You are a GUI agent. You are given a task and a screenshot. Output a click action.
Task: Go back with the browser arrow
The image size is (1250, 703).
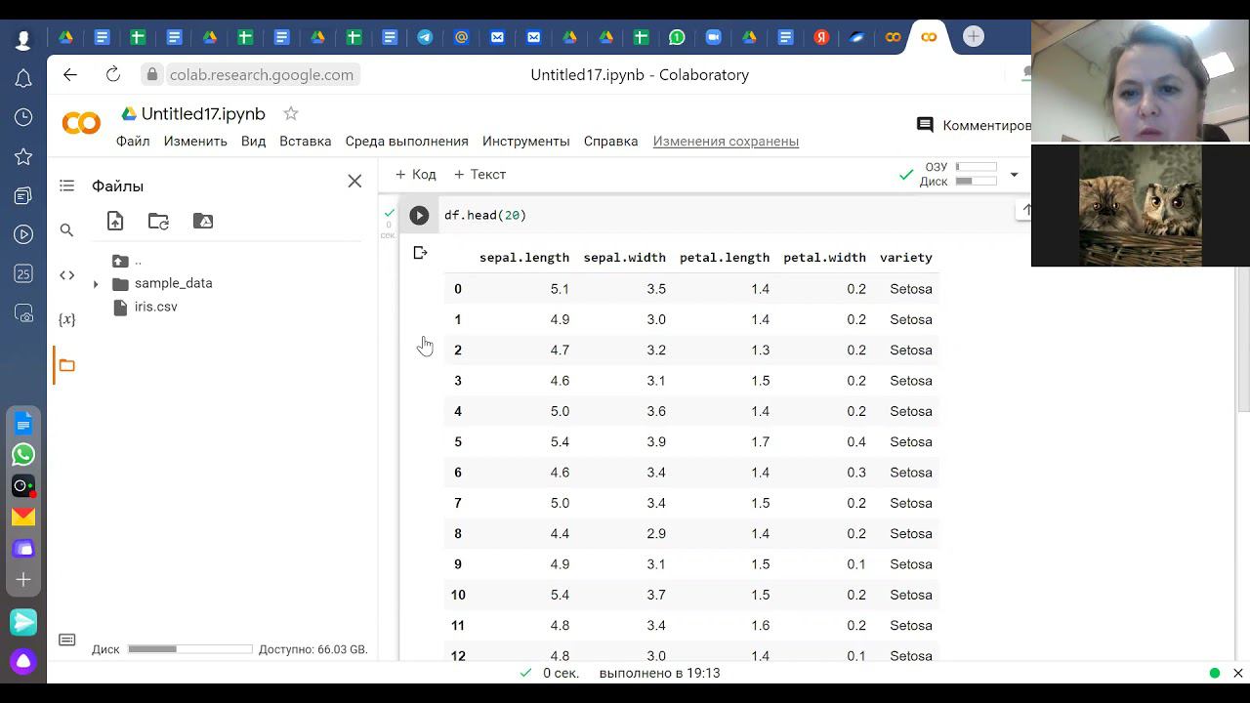[x=70, y=74]
